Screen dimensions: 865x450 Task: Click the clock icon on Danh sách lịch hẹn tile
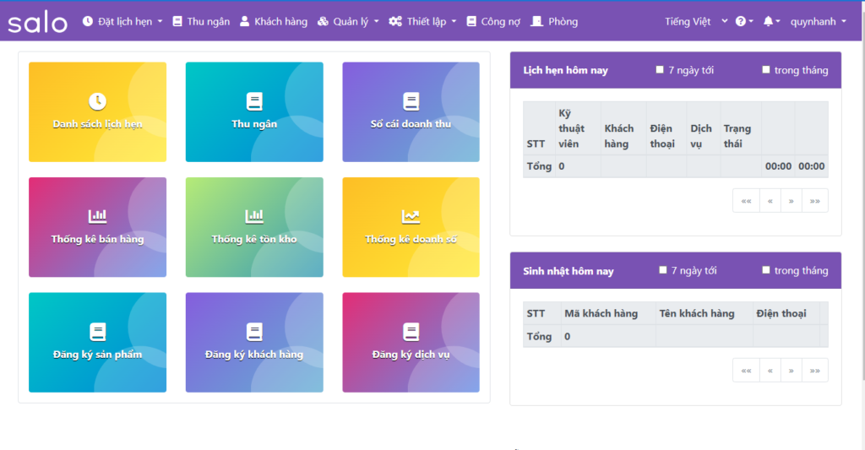pos(98,101)
